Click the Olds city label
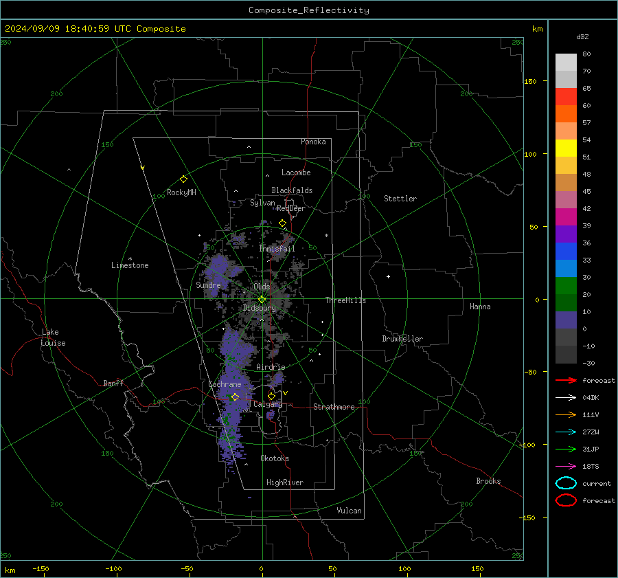 (x=262, y=287)
